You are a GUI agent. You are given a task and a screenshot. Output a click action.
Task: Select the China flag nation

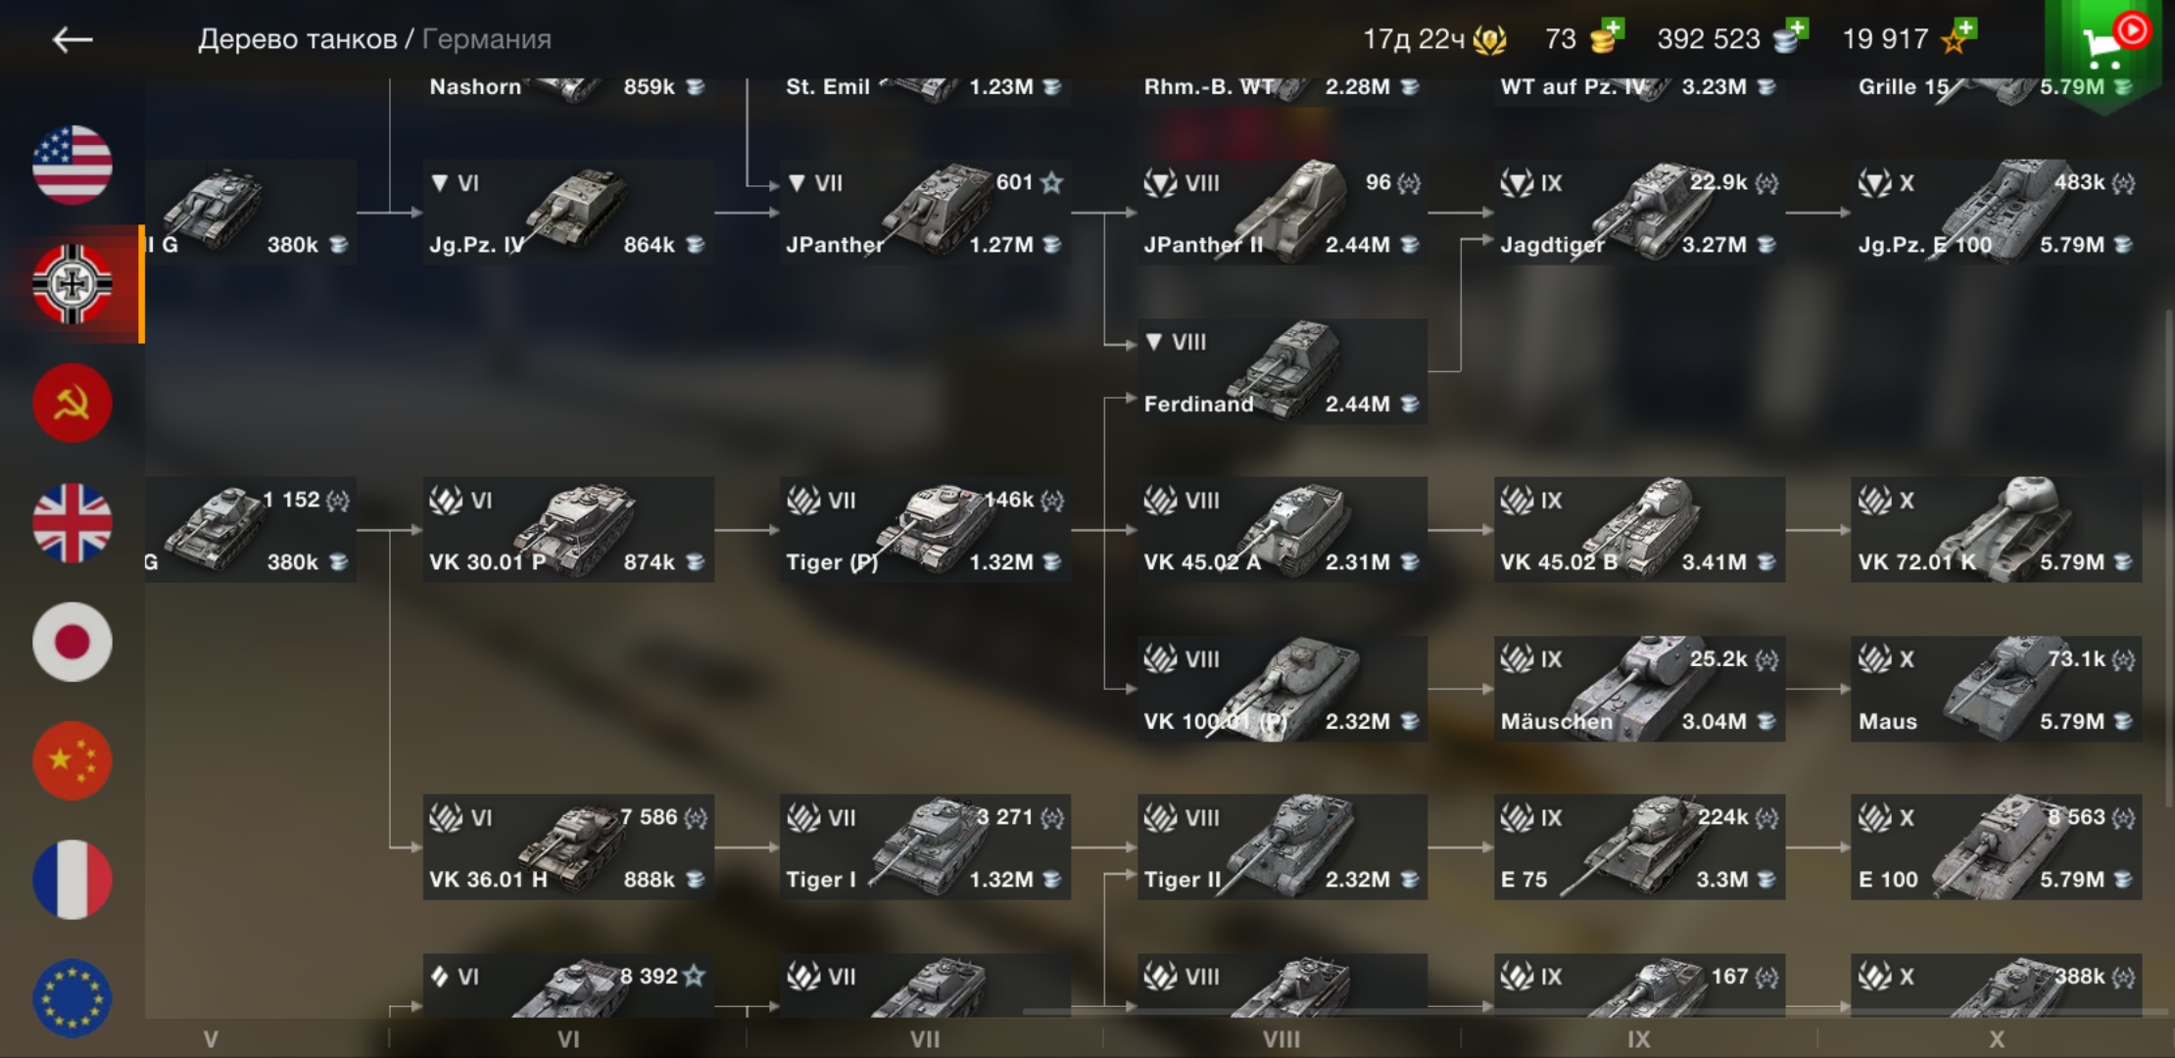pos(72,761)
